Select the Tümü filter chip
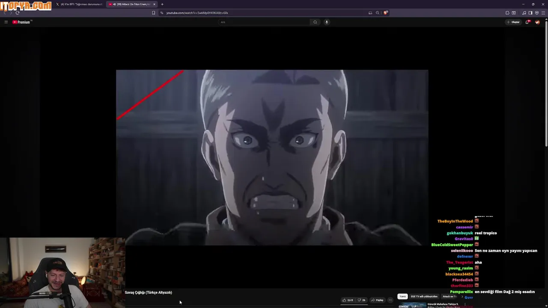Image resolution: width=548 pixels, height=308 pixels. 402,296
